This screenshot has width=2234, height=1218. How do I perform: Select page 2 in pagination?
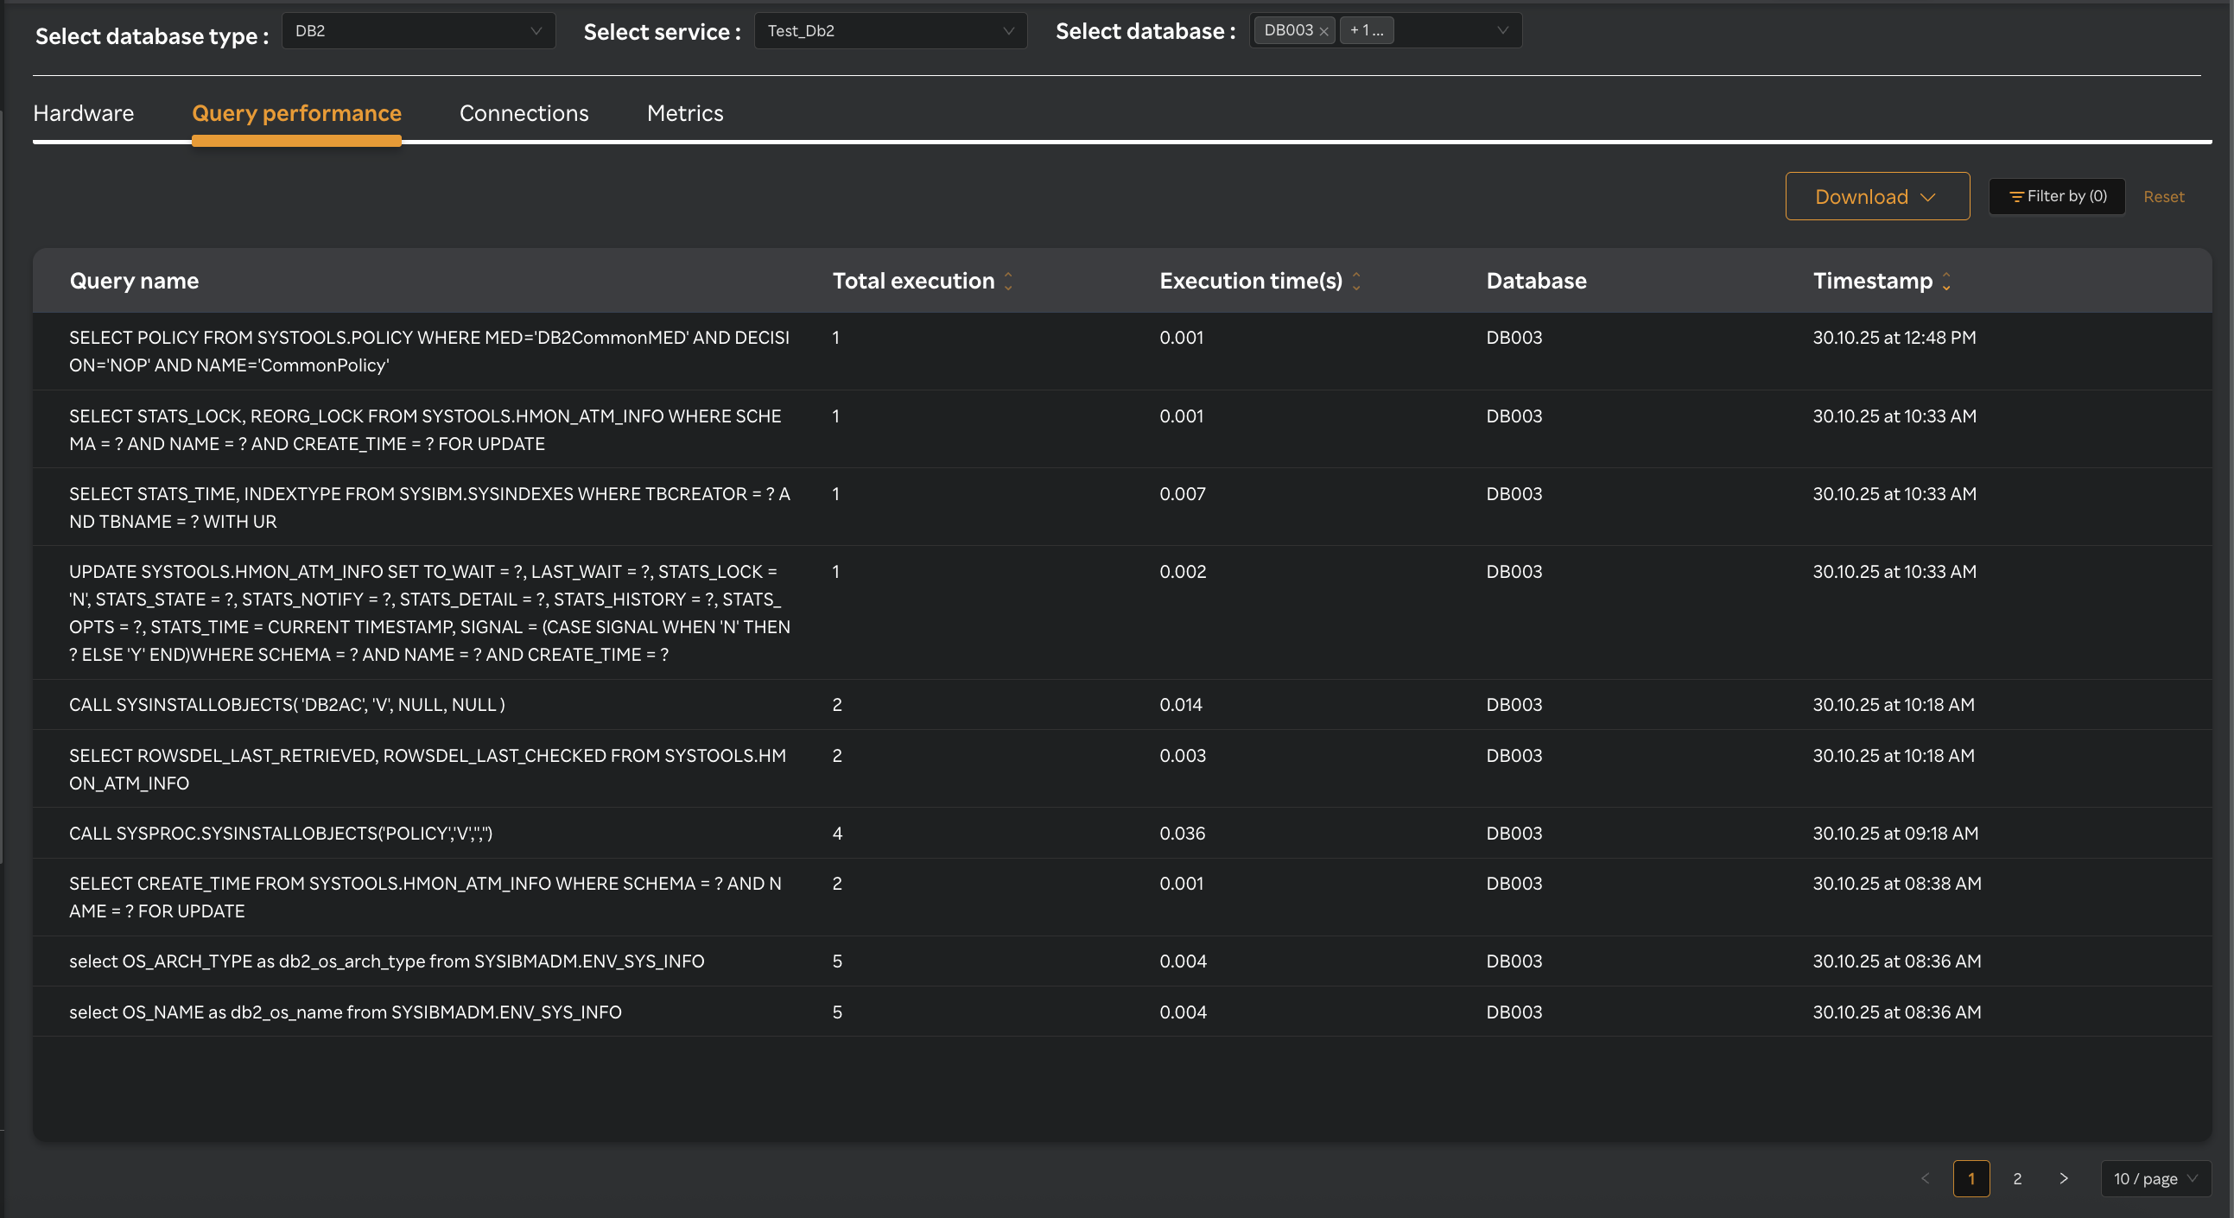[x=2018, y=1179]
